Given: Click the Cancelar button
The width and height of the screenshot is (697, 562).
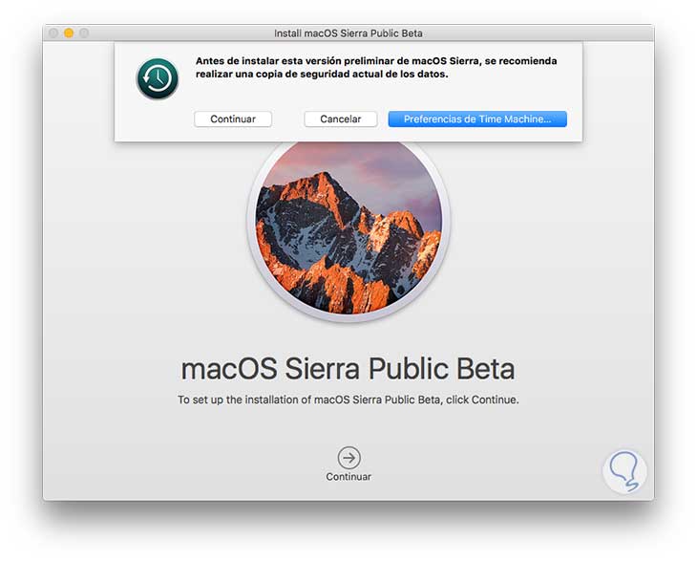Looking at the screenshot, I should tap(341, 119).
